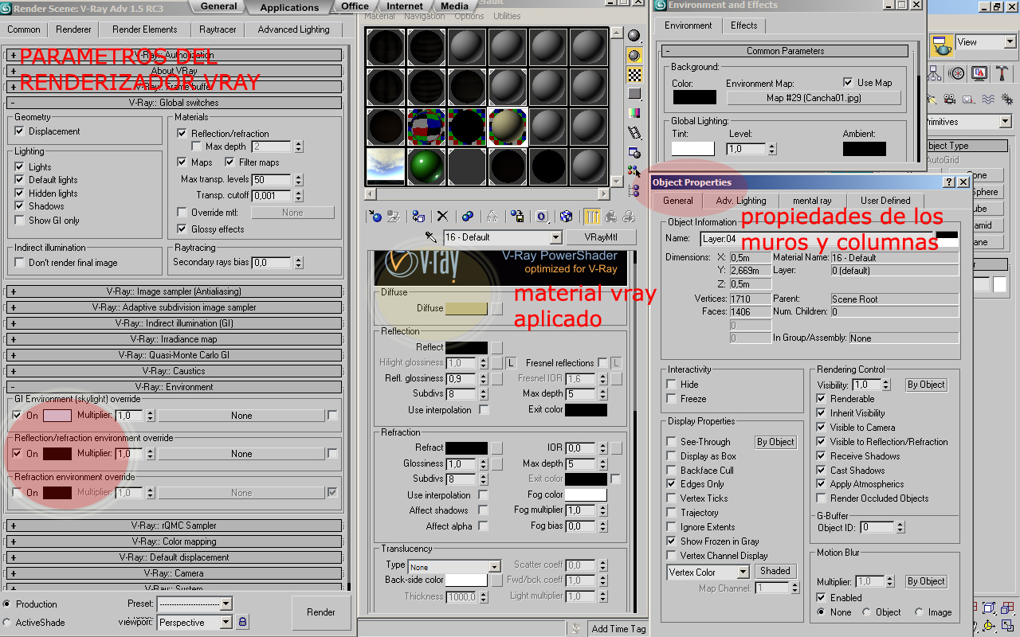Click the teapot render icon

point(943,45)
